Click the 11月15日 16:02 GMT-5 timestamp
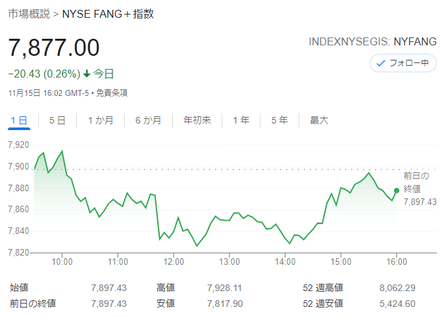The width and height of the screenshot is (444, 318). (x=49, y=93)
